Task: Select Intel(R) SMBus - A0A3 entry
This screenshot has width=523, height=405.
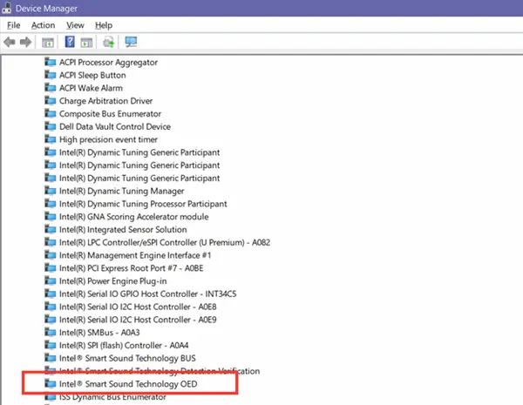Action: pos(99,333)
